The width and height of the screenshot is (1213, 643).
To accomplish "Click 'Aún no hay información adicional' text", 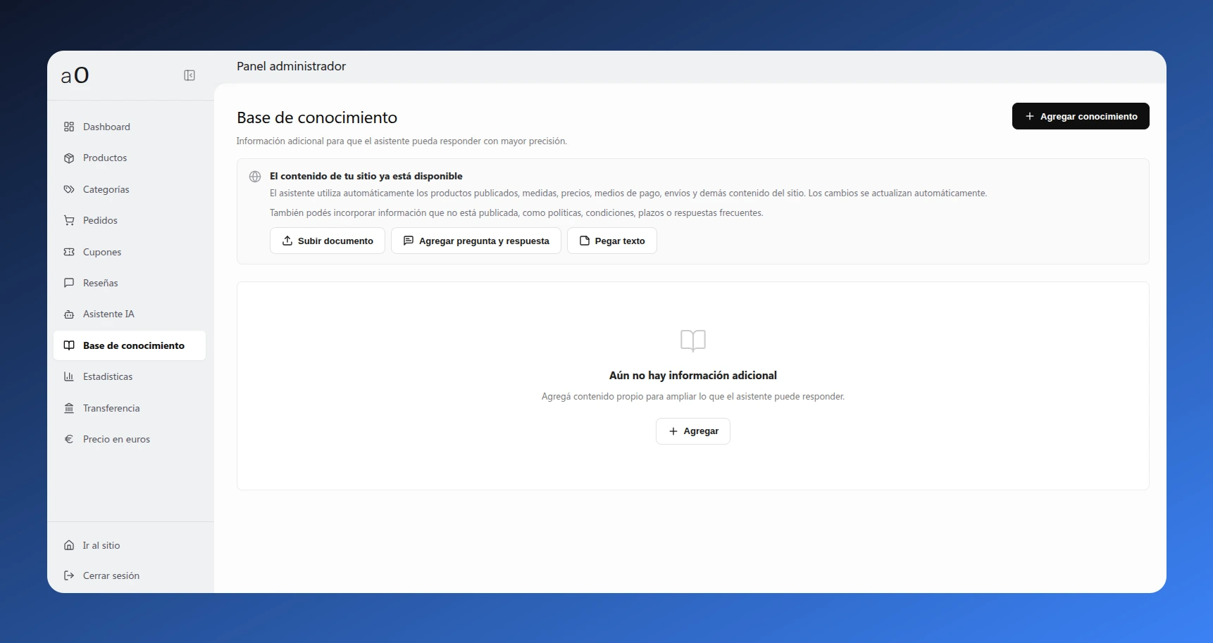I will click(693, 376).
